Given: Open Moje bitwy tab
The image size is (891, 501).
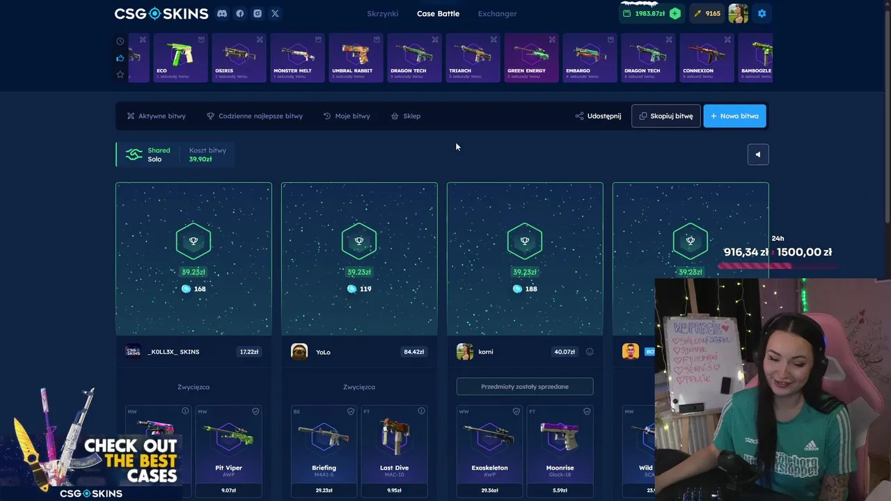Looking at the screenshot, I should [347, 116].
